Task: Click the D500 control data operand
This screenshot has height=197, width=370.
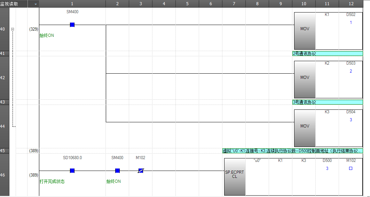Action: [327, 161]
